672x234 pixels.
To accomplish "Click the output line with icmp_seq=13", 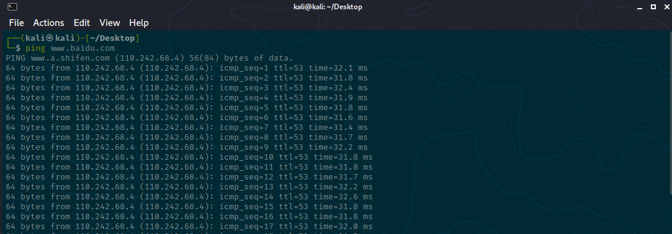I will [x=189, y=186].
